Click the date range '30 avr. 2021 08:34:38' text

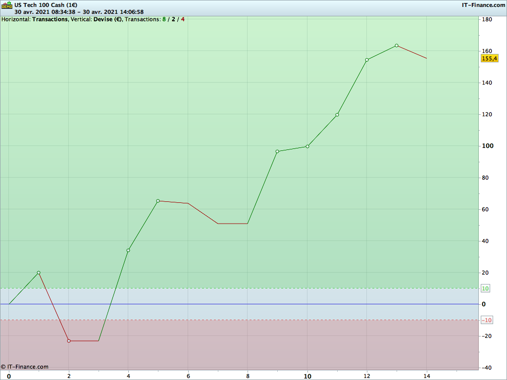pos(45,12)
